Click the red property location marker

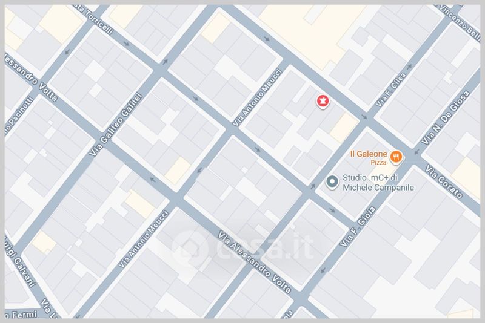[x=323, y=102]
